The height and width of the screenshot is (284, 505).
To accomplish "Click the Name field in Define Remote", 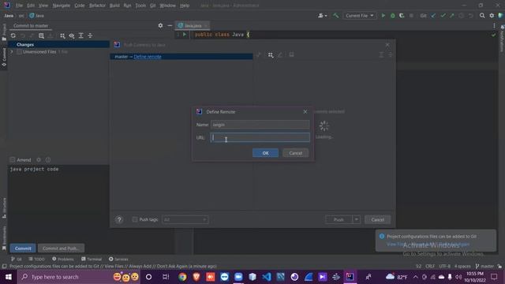I will click(x=260, y=125).
